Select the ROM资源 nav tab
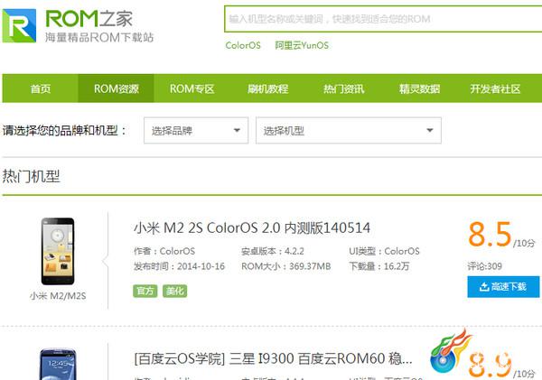 (x=117, y=88)
